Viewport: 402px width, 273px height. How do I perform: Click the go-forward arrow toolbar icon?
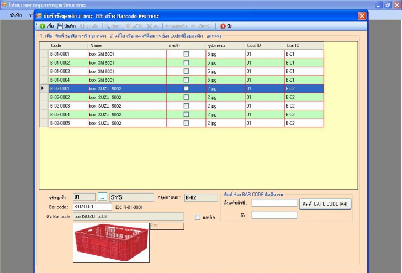tap(193, 26)
